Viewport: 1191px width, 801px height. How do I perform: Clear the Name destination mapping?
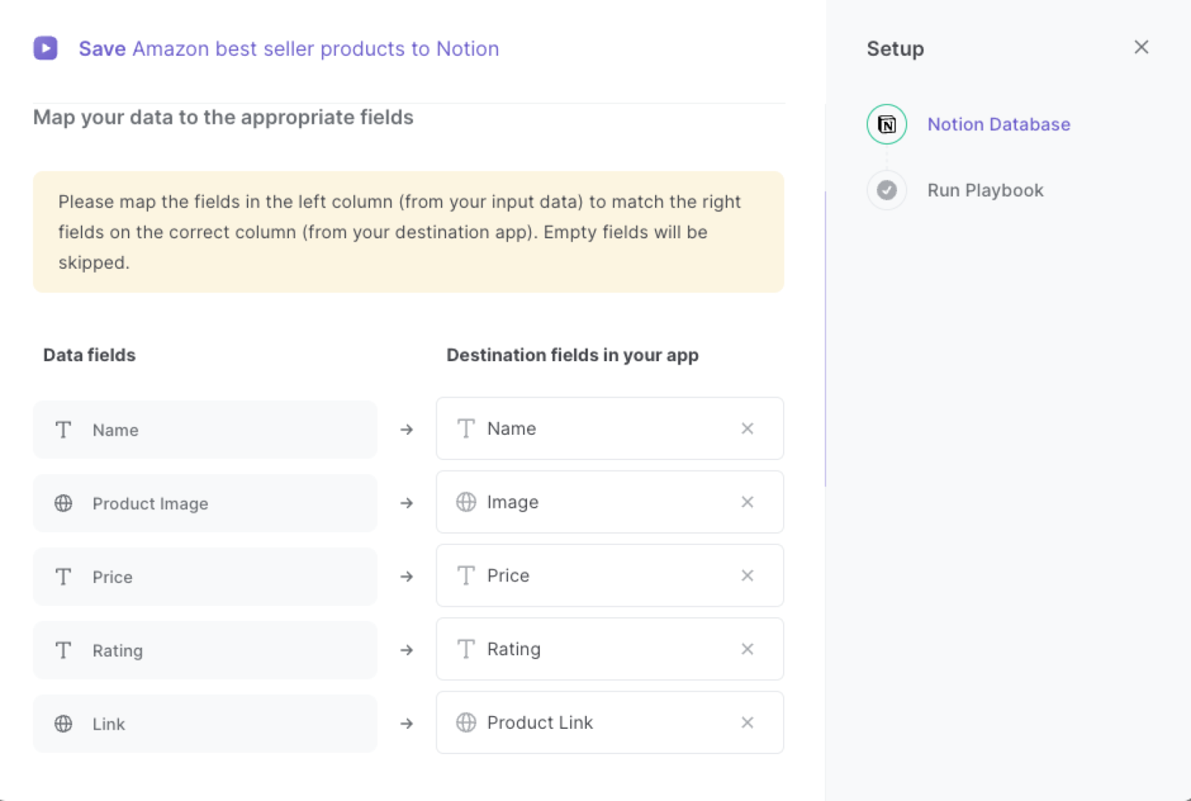747,429
